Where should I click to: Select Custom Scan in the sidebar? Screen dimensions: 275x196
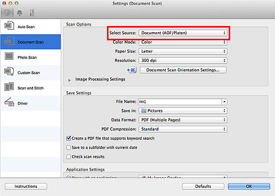tap(31, 72)
